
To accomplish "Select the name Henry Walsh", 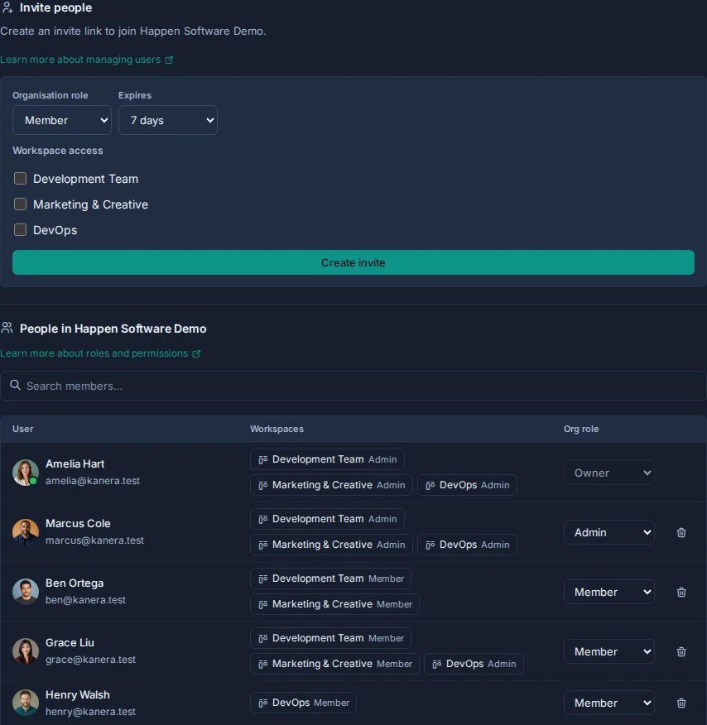I will [x=78, y=695].
